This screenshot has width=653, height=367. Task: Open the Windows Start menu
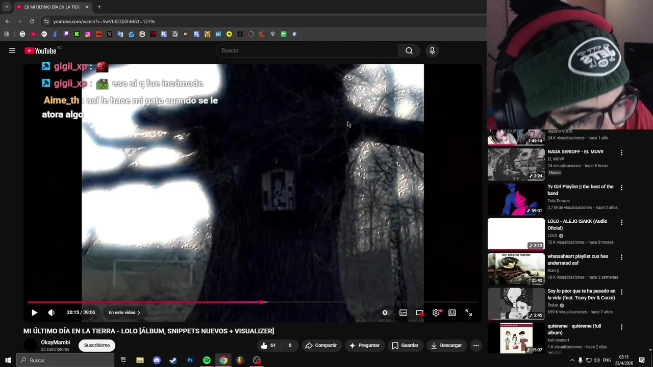[8, 360]
